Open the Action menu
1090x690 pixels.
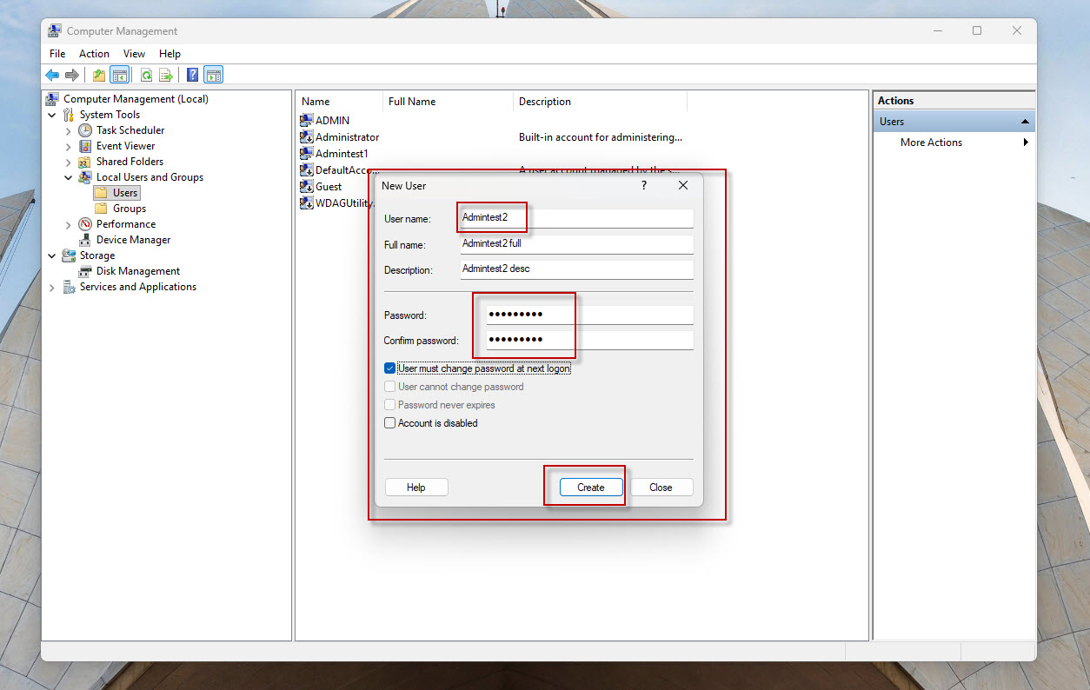(x=94, y=54)
